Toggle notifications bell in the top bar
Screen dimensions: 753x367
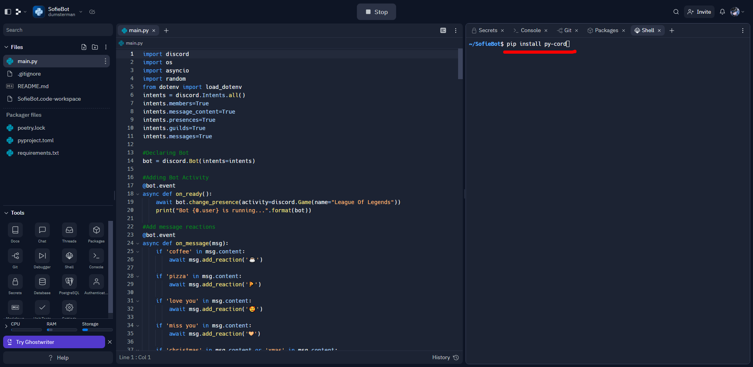pos(722,12)
